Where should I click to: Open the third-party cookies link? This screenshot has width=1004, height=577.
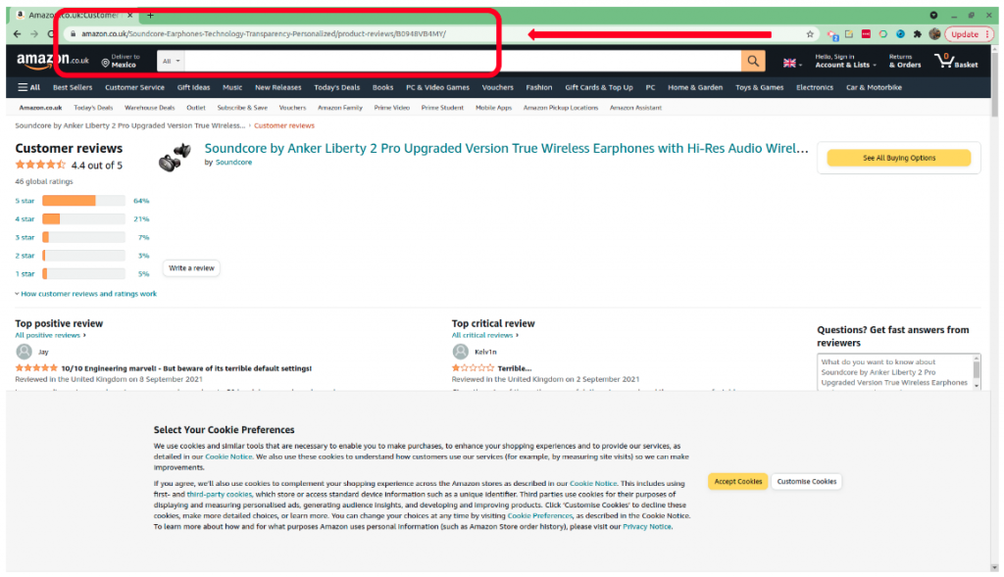(x=219, y=495)
